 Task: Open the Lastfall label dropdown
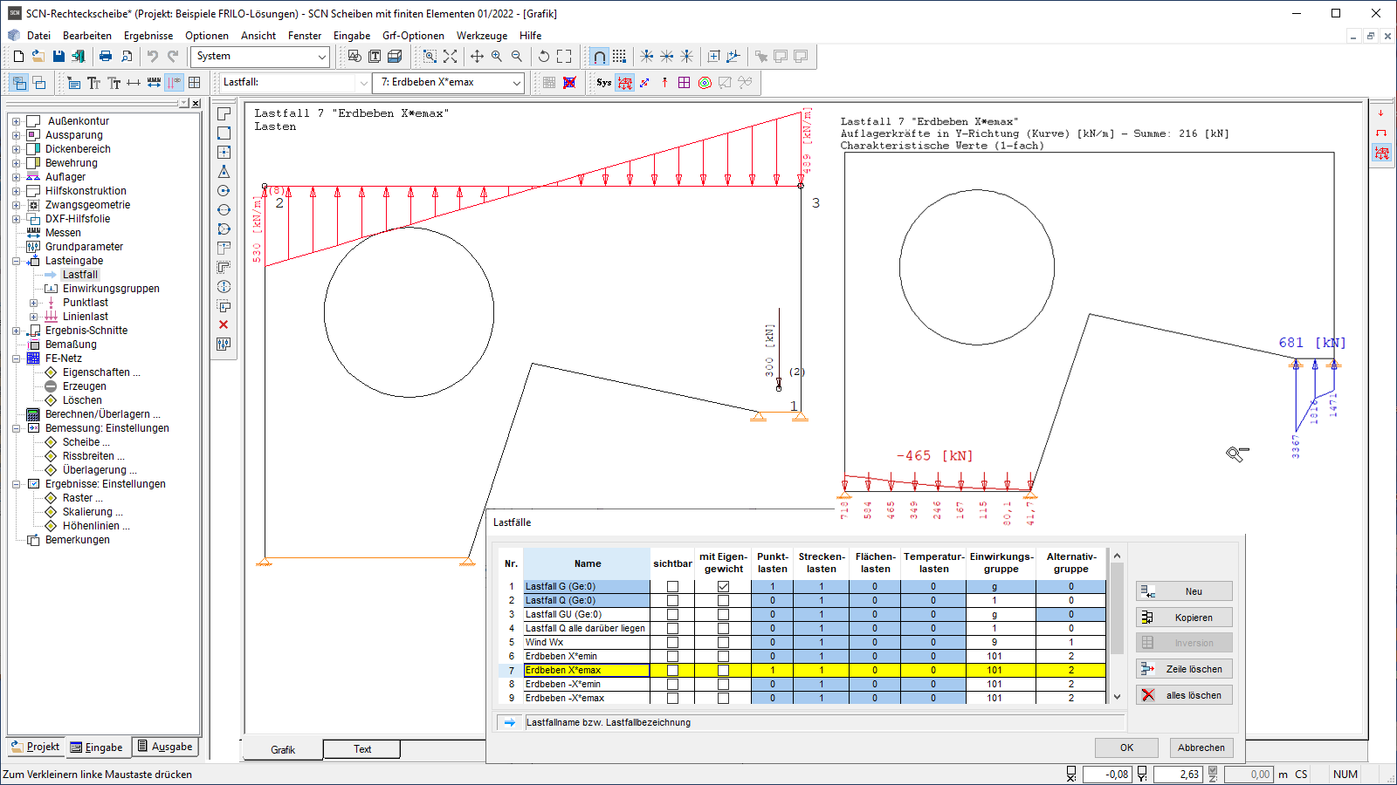coord(363,83)
